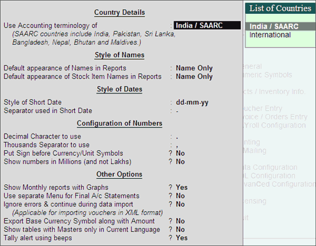Choose International from the country list

tap(270, 35)
